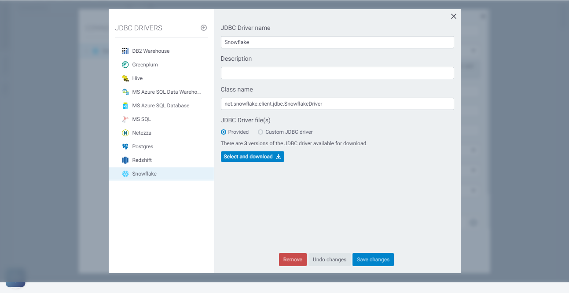Add a new JDBC driver with the plus icon
569x293 pixels.
click(x=203, y=27)
